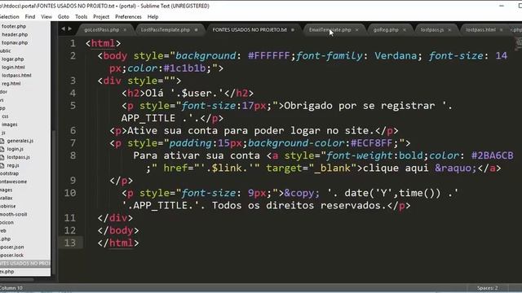Open login.html in the sidebar
This screenshot has height=293, width=522.
[x=13, y=67]
